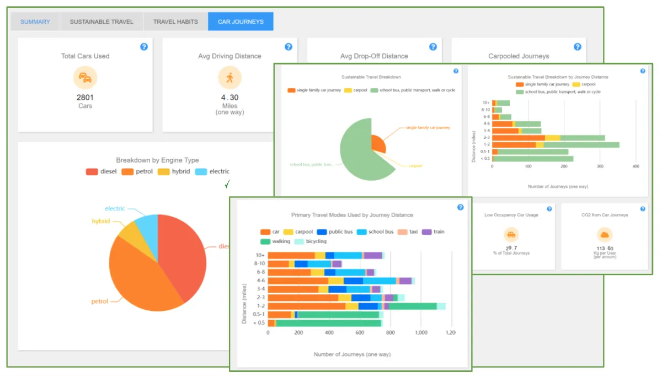Screen dimensions: 662x377
Task: Click the 'hybrid' label on engine pie
Action: pos(100,221)
